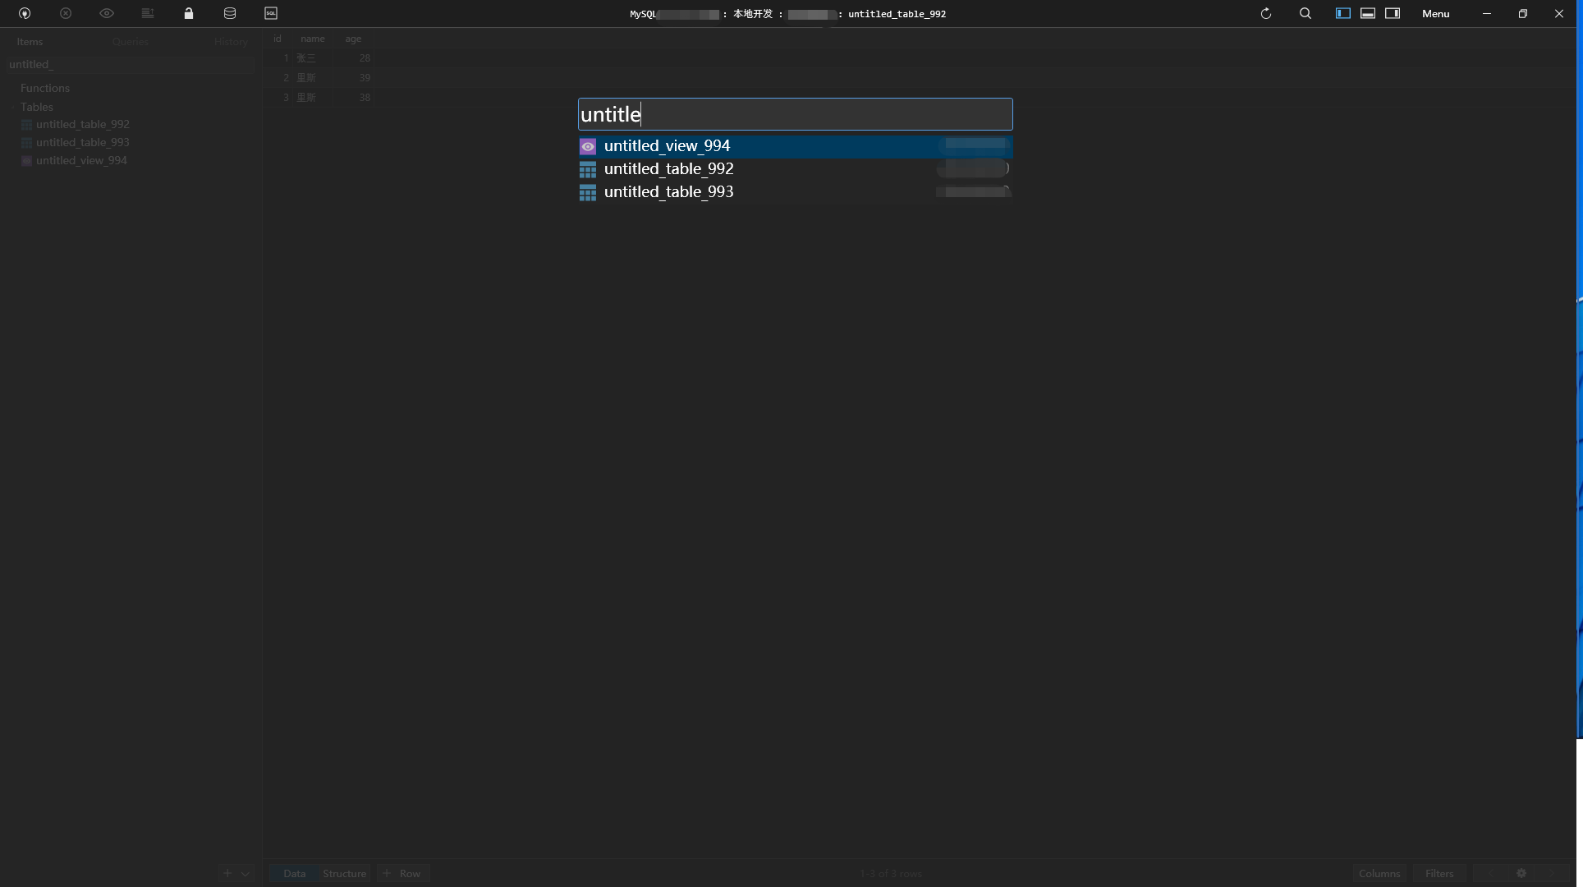Click the Columns button at bottom right
Viewport: 1583px width, 887px height.
[1379, 873]
